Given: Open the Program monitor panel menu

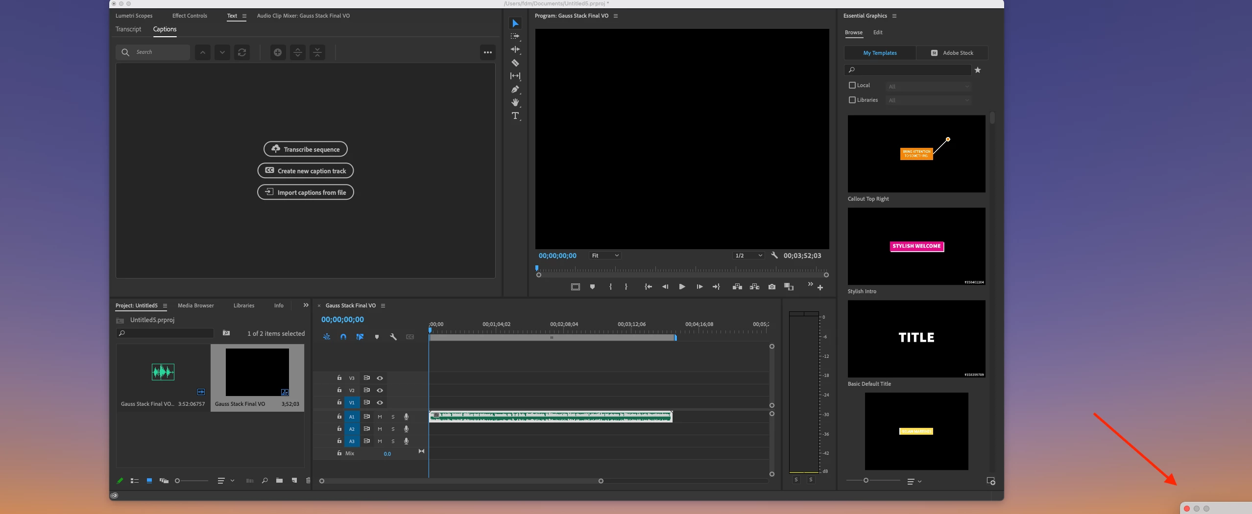Looking at the screenshot, I should [x=616, y=16].
